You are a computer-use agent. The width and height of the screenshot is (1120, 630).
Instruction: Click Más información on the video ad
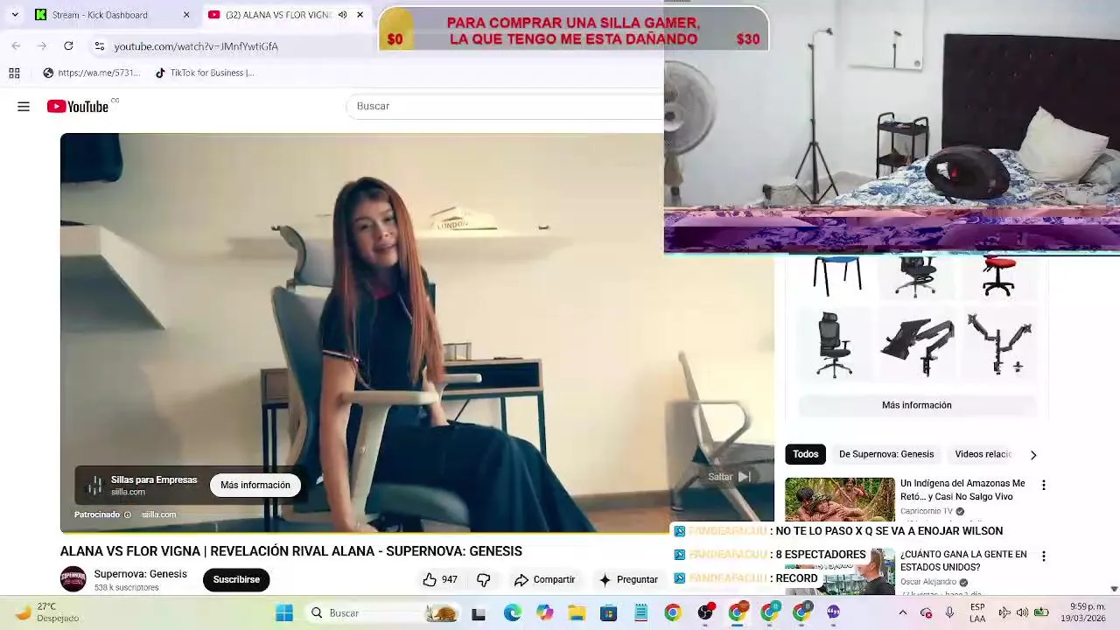pos(255,485)
